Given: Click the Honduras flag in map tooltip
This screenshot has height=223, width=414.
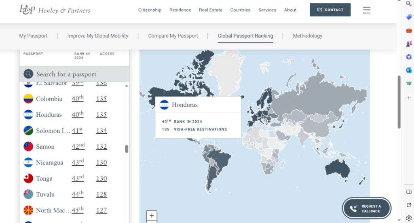Looking at the screenshot, I should tap(164, 105).
